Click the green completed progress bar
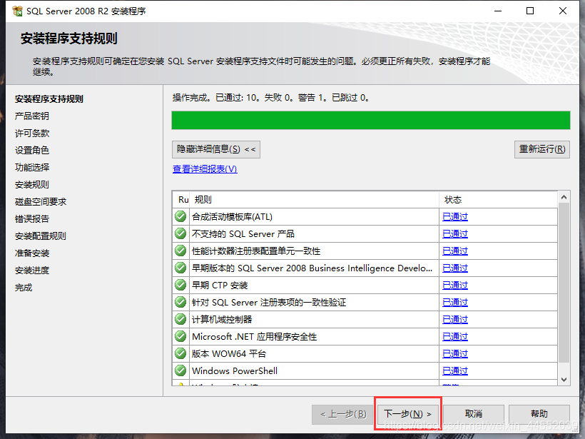This screenshot has width=585, height=439. pos(371,120)
